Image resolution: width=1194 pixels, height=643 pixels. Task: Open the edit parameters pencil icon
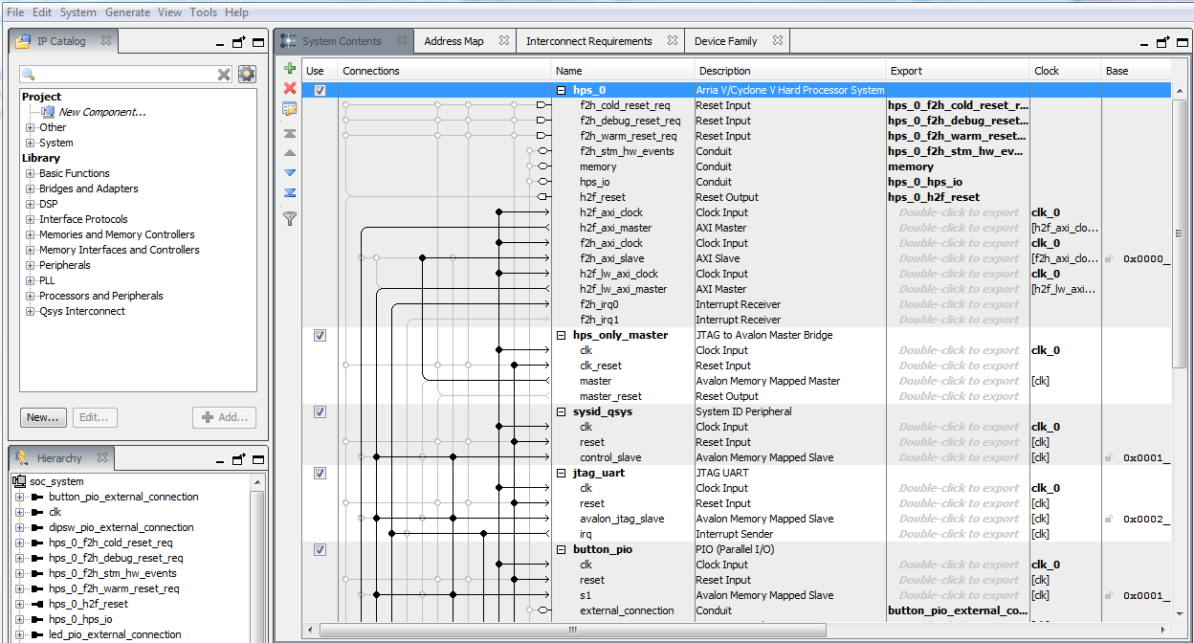(x=290, y=109)
